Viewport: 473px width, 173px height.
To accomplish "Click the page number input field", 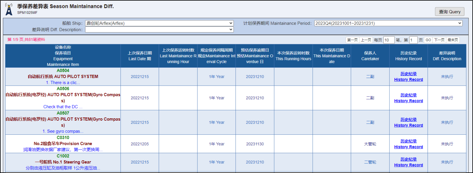I will pos(413,40).
